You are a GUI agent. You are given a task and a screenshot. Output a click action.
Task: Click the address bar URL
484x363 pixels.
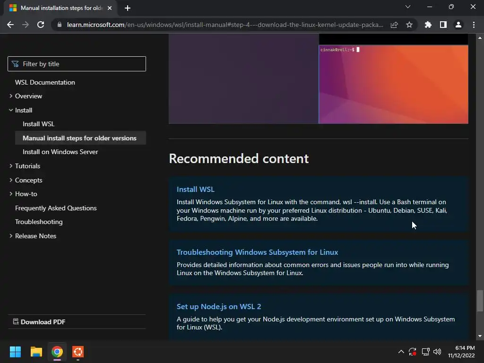point(225,25)
